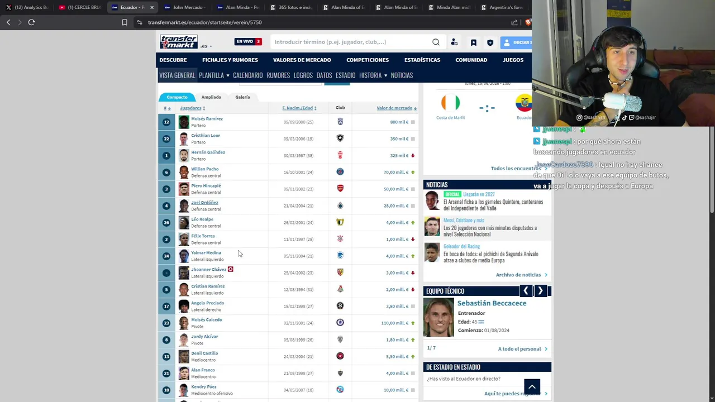This screenshot has height=402, width=715.
Task: Show previous staff member in Equipo Técnico
Action: [526, 291]
